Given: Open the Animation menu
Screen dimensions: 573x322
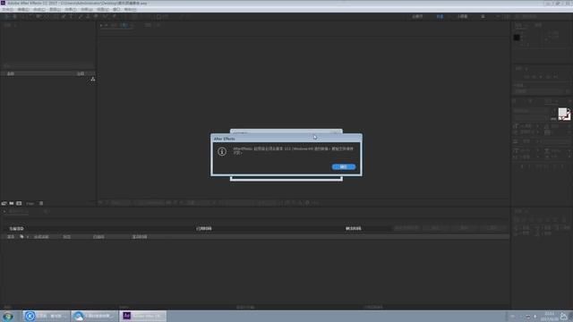Looking at the screenshot, I should pyautogui.click(x=87, y=10).
